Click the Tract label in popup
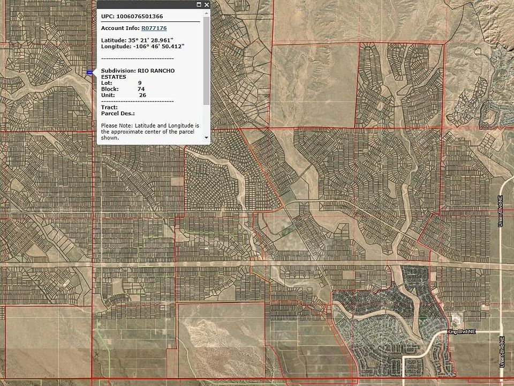514x386 pixels. 109,107
